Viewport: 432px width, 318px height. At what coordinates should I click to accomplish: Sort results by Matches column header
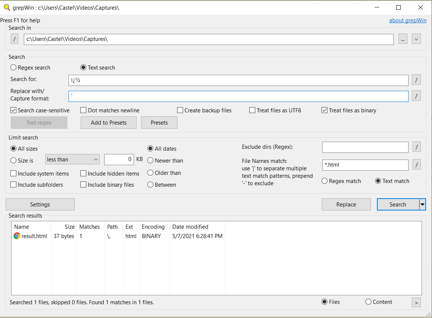pos(91,227)
